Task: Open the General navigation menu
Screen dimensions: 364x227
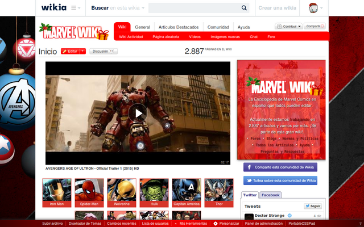Action: pos(143,27)
